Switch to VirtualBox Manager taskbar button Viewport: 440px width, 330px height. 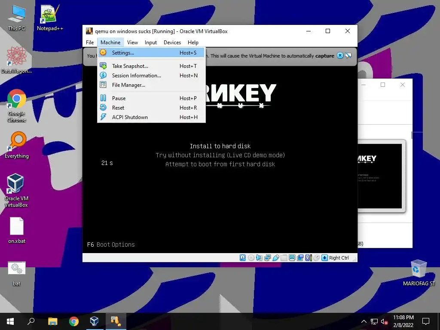[95, 321]
